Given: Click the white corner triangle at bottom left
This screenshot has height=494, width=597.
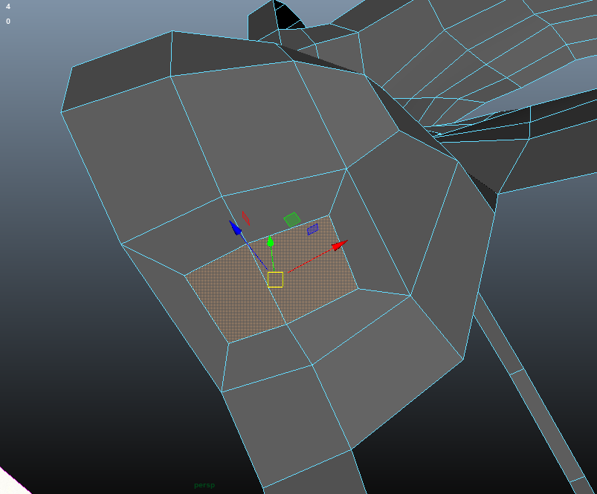Looking at the screenshot, I should [9, 483].
